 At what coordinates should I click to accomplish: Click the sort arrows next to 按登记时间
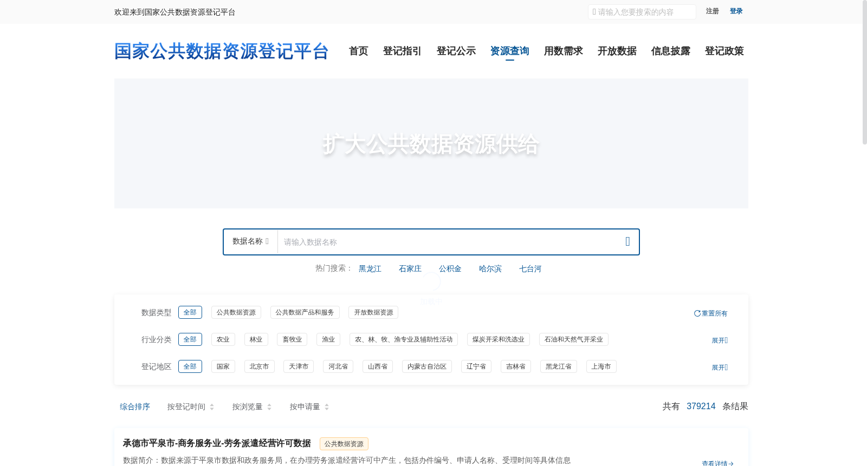click(212, 407)
